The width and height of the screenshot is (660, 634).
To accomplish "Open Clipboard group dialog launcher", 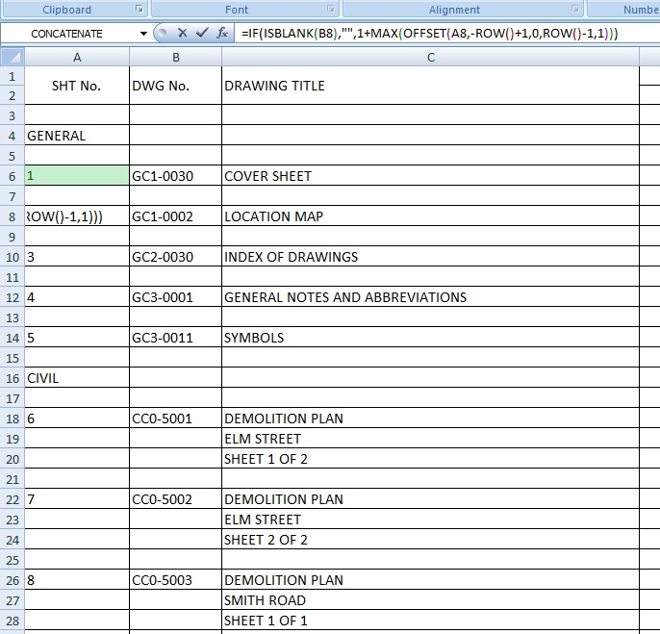I will click(x=139, y=9).
